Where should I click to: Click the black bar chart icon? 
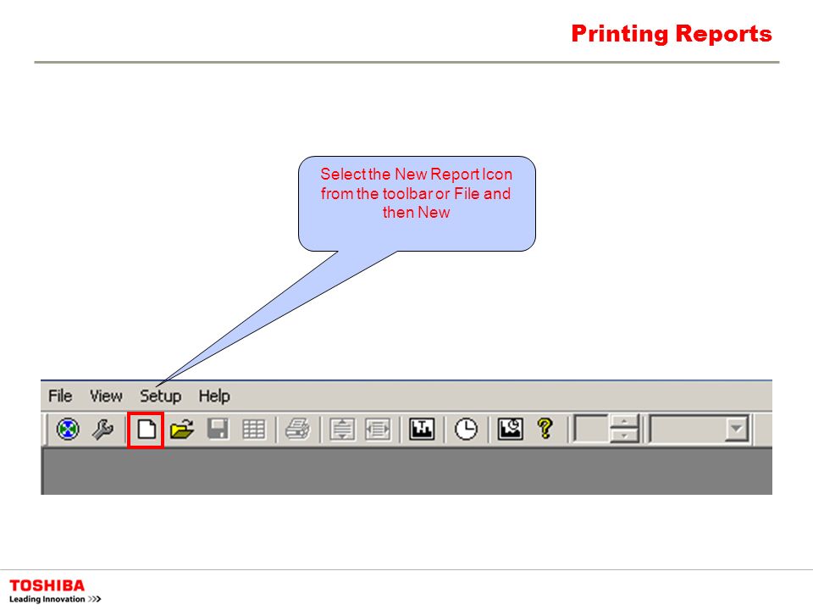point(422,430)
